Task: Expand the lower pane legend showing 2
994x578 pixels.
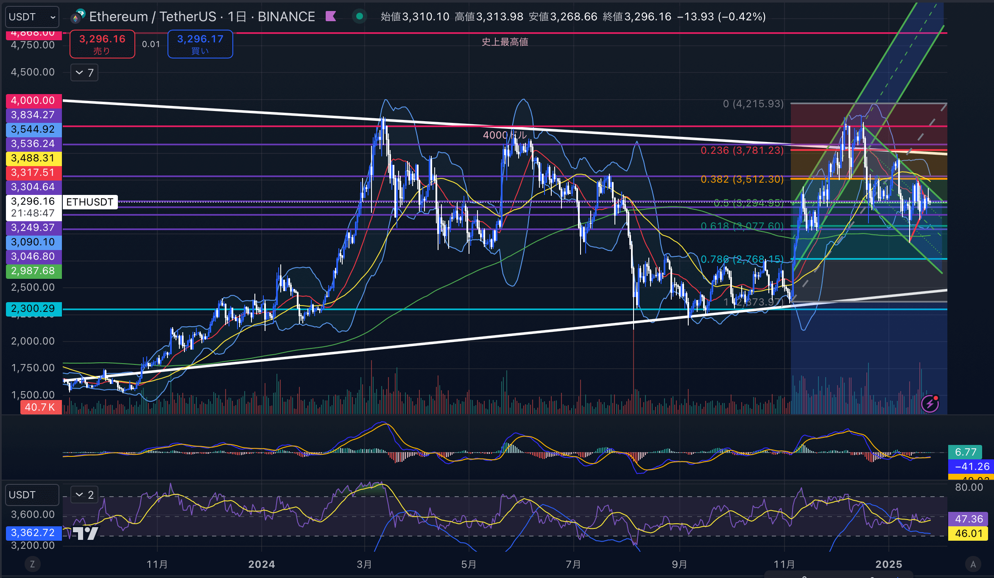Action: 84,495
